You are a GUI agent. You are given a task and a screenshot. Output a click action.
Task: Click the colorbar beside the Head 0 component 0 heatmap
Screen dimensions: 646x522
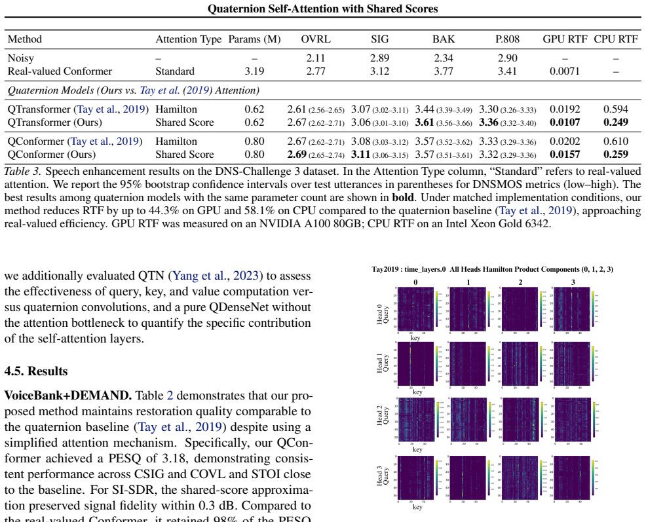tap(437, 307)
